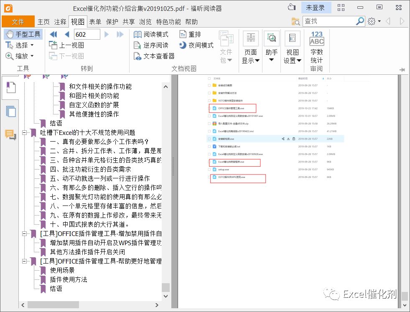410x312 pixels.
Task: Click the page number field showing 602
Action: (x=87, y=34)
